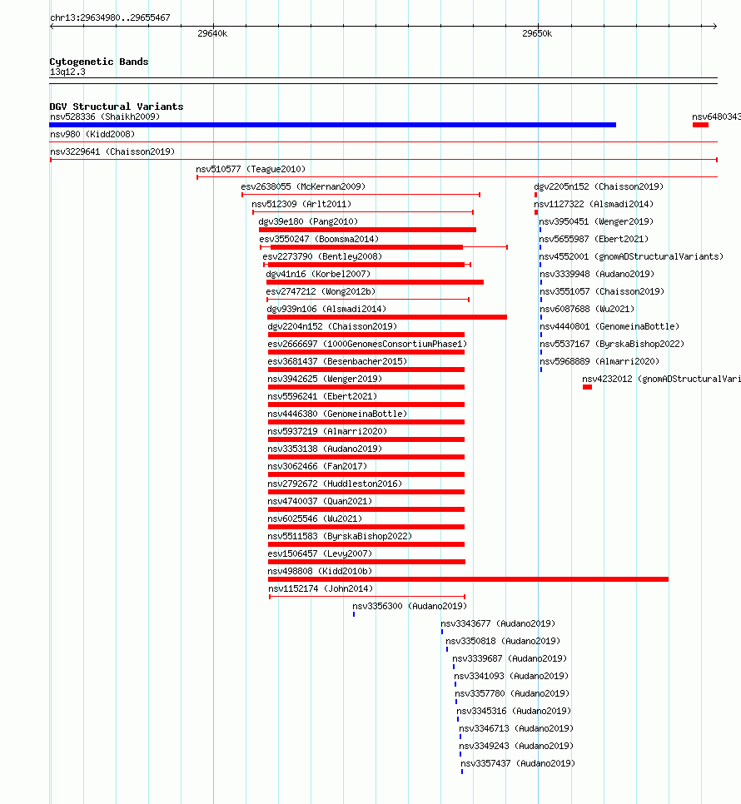Click nsv2792672 (Huddleston2016) label

[335, 483]
